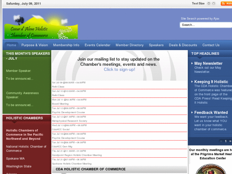Open the CdaHCC Gen Mtg event
Viewport: 232px width, 174px height.
[62, 147]
